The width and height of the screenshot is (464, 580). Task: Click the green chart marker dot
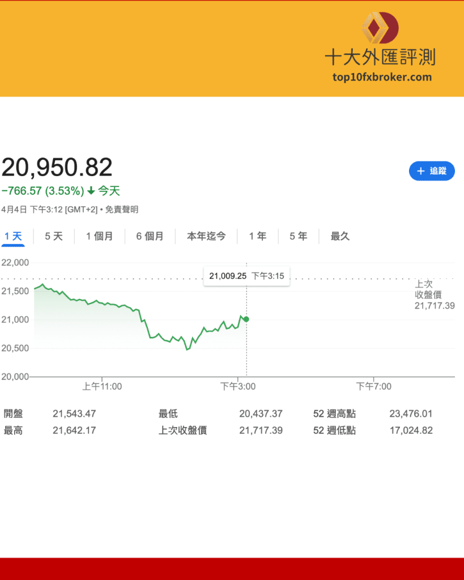[246, 319]
